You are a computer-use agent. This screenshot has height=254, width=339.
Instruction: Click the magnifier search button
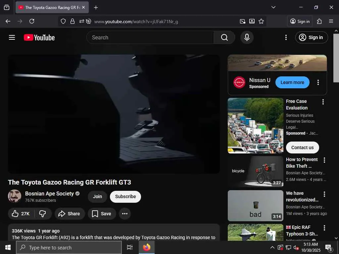224,37
